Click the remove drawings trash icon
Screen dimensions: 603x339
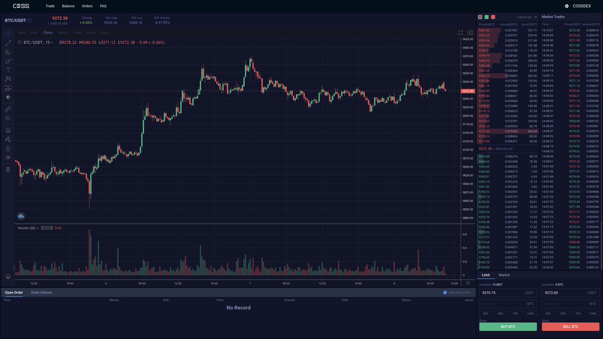pyautogui.click(x=8, y=169)
